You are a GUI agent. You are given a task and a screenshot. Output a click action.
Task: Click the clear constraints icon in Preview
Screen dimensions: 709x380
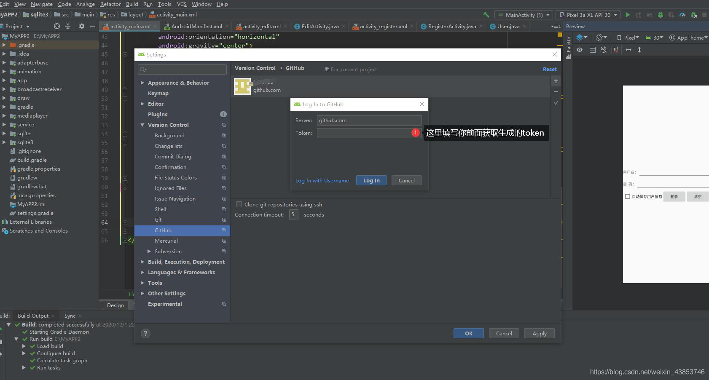tap(615, 50)
